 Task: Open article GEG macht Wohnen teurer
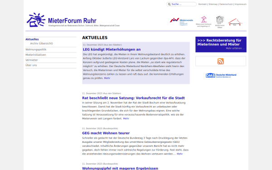click(106, 133)
